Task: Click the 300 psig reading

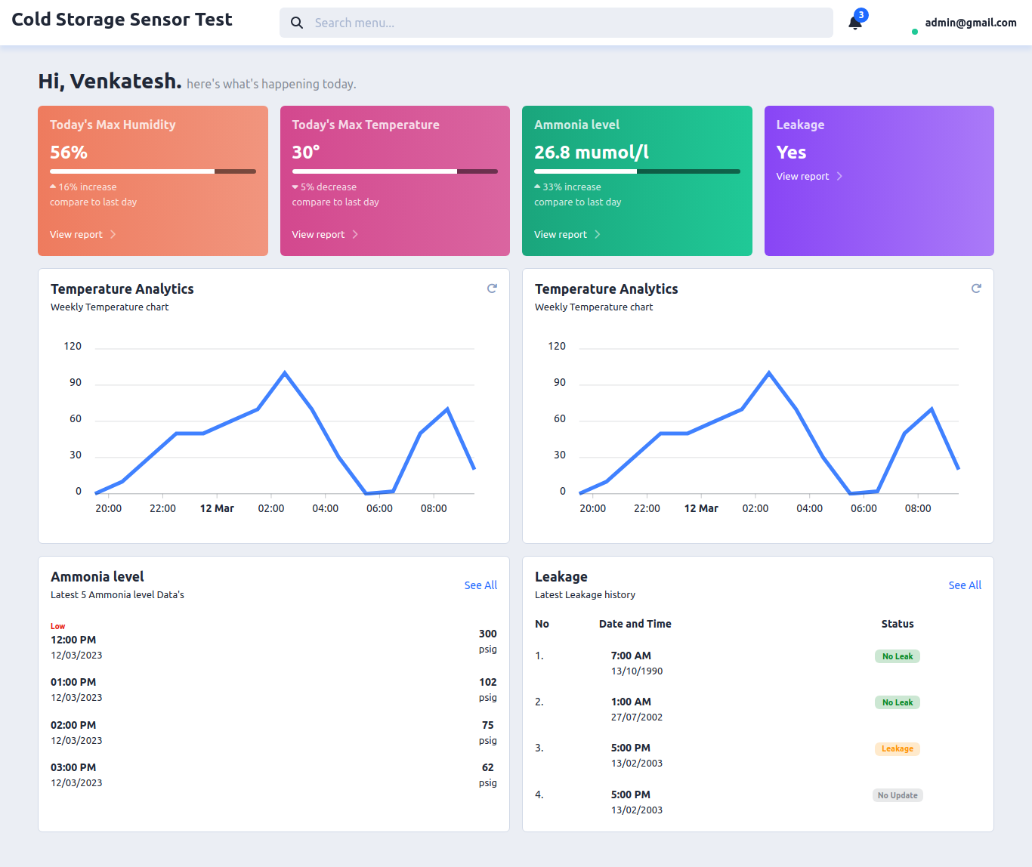Action: tap(488, 641)
